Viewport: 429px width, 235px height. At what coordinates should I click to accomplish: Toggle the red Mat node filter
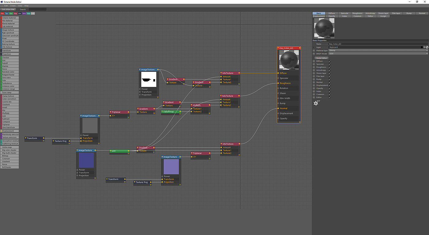pyautogui.click(x=2, y=13)
